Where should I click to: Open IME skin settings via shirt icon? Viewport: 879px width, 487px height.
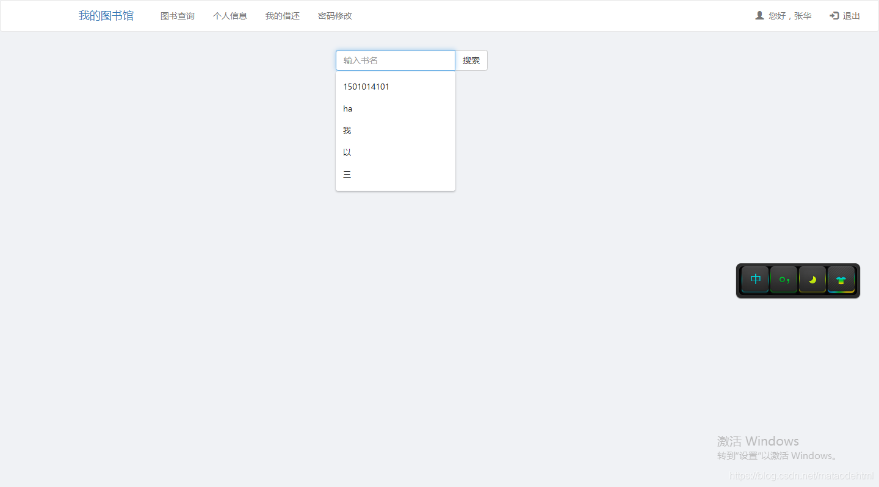coord(841,280)
